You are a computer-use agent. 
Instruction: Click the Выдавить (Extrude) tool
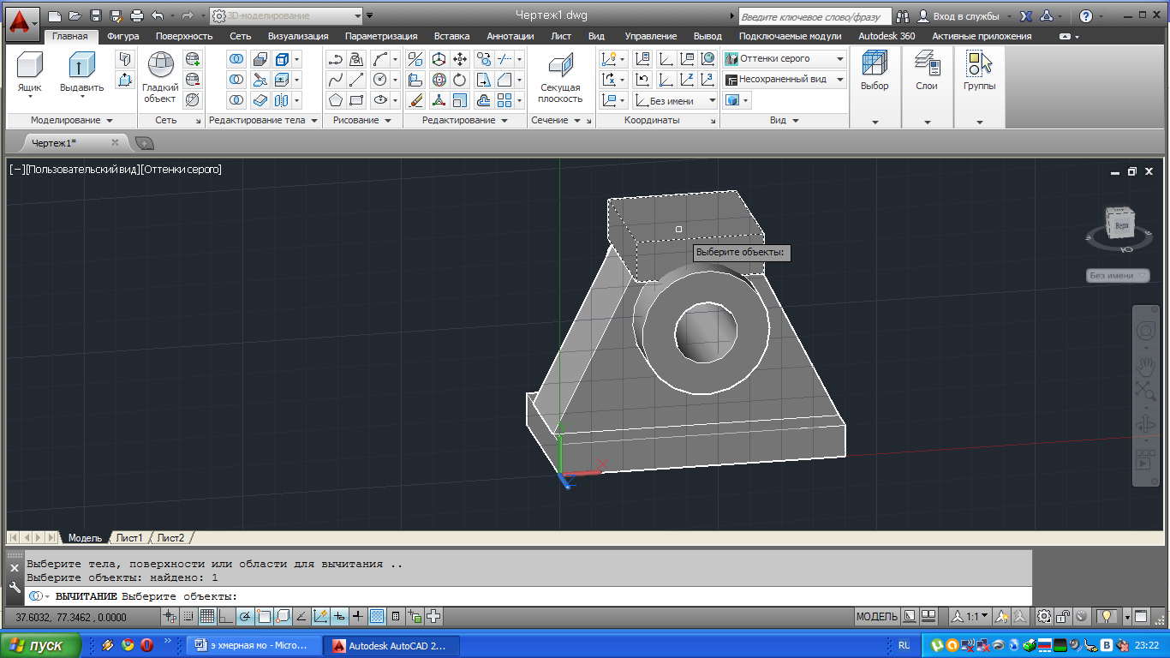81,67
